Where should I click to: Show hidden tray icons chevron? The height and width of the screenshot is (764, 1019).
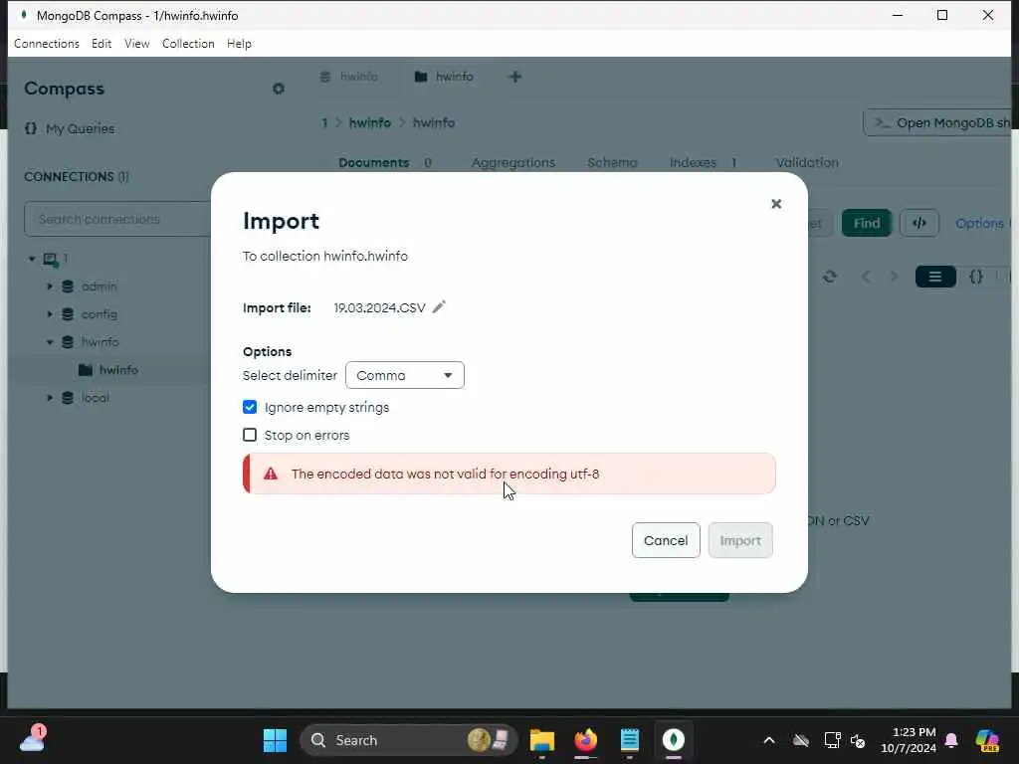769,740
